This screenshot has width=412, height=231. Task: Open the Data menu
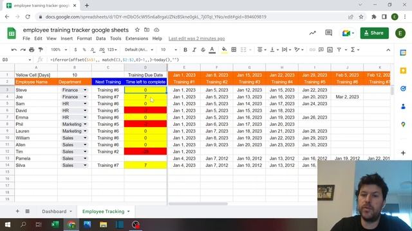[x=100, y=38]
